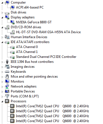The height and width of the screenshot is (124, 103).
Task: Expand the Imaging devices node
Action: pyautogui.click(x=2, y=67)
